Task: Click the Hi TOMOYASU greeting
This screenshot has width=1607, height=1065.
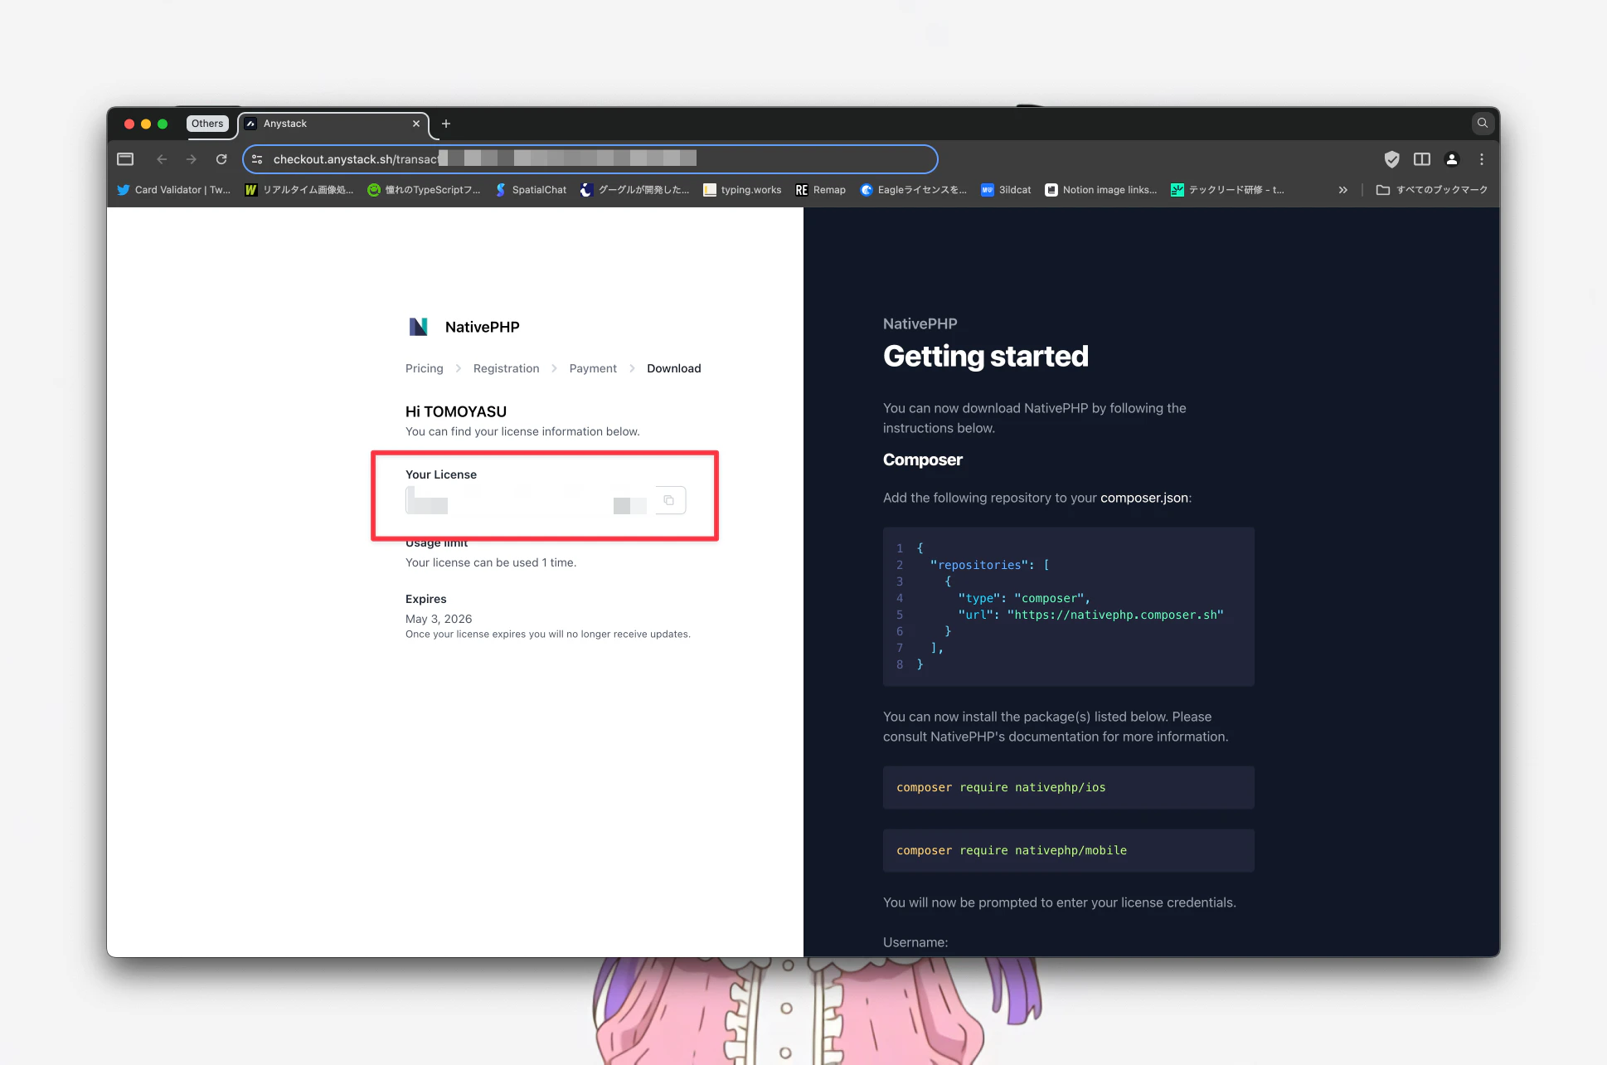Action: coord(456,411)
